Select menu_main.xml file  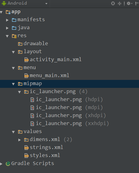pos(49,76)
